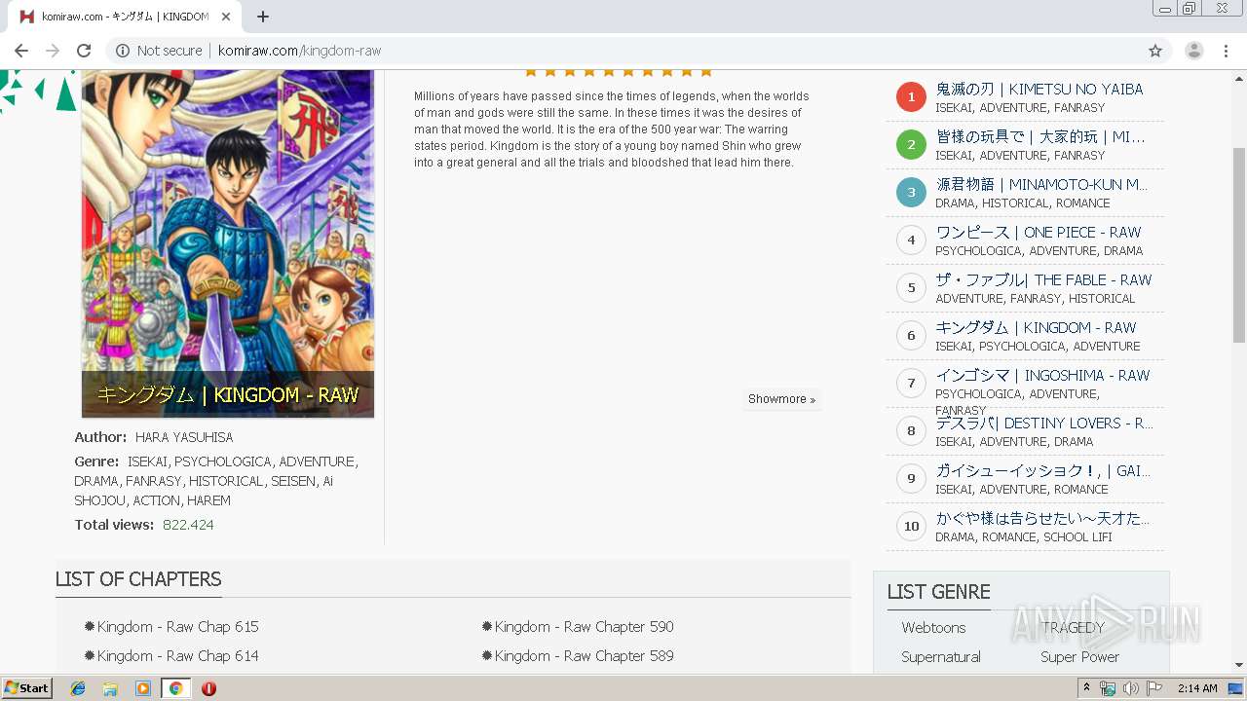Click the LIST OF CHAPTERS heading
The image size is (1247, 701).
[x=138, y=579]
